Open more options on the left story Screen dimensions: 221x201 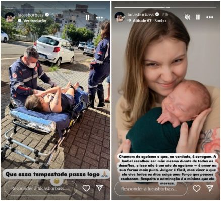point(99,17)
